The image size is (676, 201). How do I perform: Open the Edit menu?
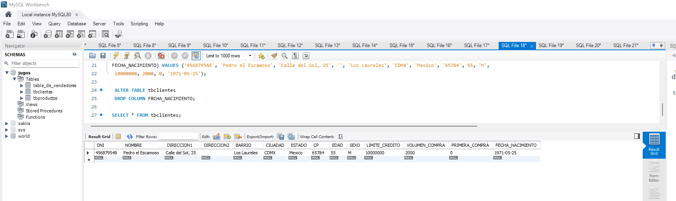click(21, 24)
